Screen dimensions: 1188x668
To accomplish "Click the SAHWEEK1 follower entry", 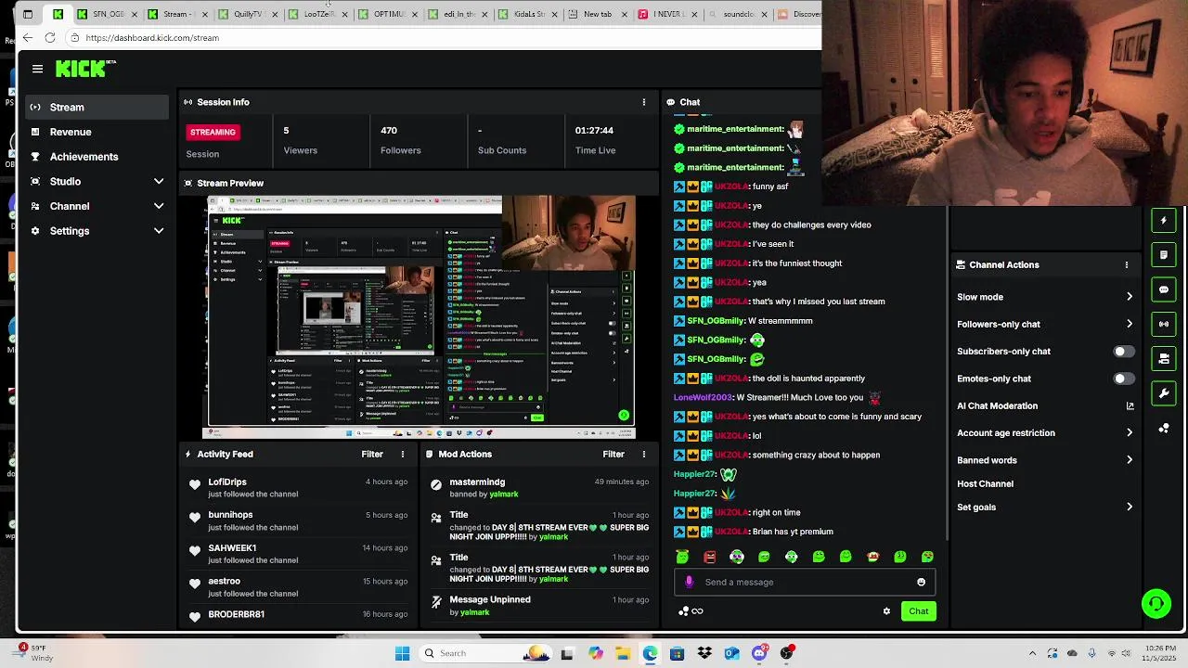I will [297, 554].
